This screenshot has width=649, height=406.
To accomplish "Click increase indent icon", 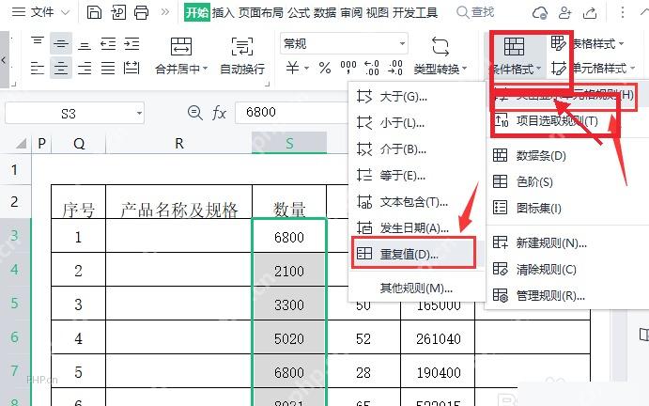I will (x=131, y=43).
